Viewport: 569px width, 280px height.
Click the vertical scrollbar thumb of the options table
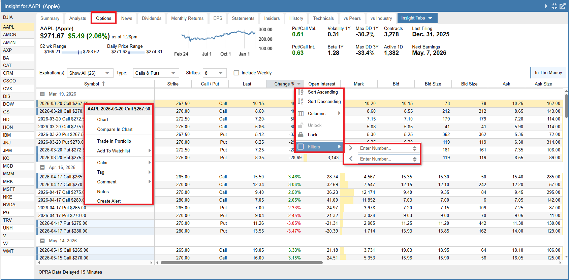coord(566,106)
